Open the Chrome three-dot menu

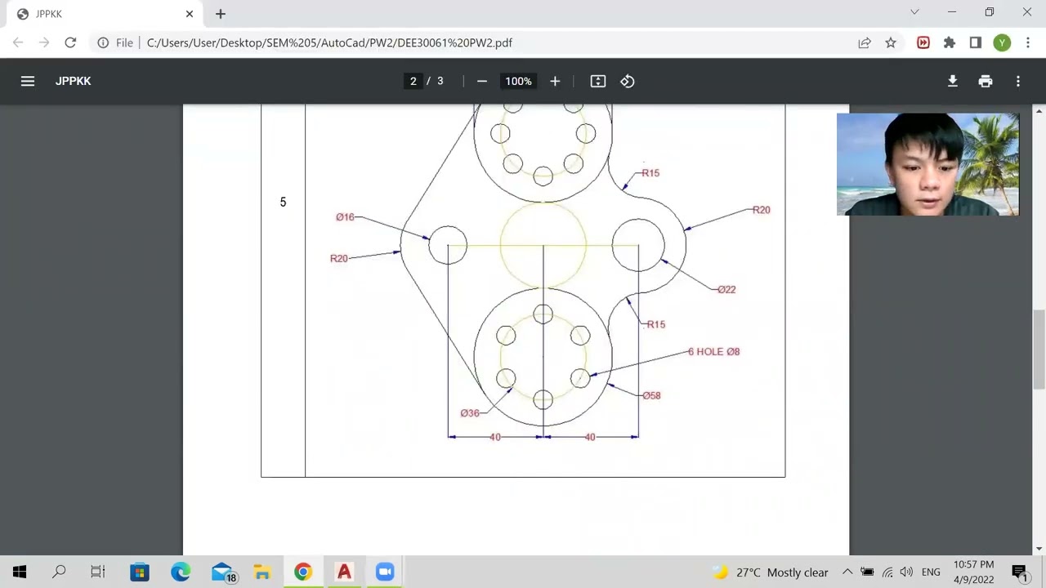pyautogui.click(x=1028, y=42)
